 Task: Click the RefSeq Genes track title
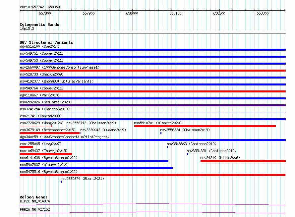[33, 197]
